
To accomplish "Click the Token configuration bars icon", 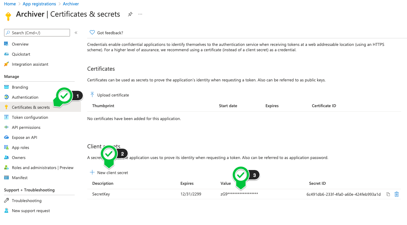I will pyautogui.click(x=6, y=117).
